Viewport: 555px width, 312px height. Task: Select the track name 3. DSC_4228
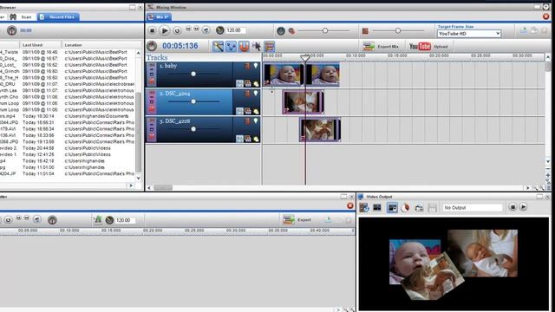[x=174, y=121]
